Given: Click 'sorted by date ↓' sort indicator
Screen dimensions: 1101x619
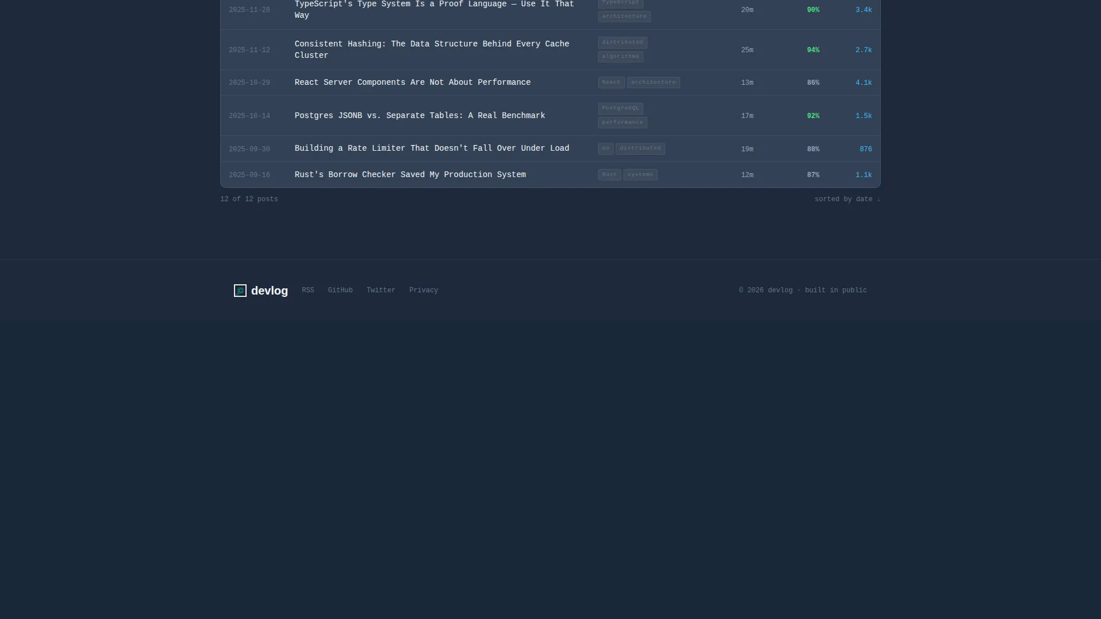Looking at the screenshot, I should tap(848, 199).
